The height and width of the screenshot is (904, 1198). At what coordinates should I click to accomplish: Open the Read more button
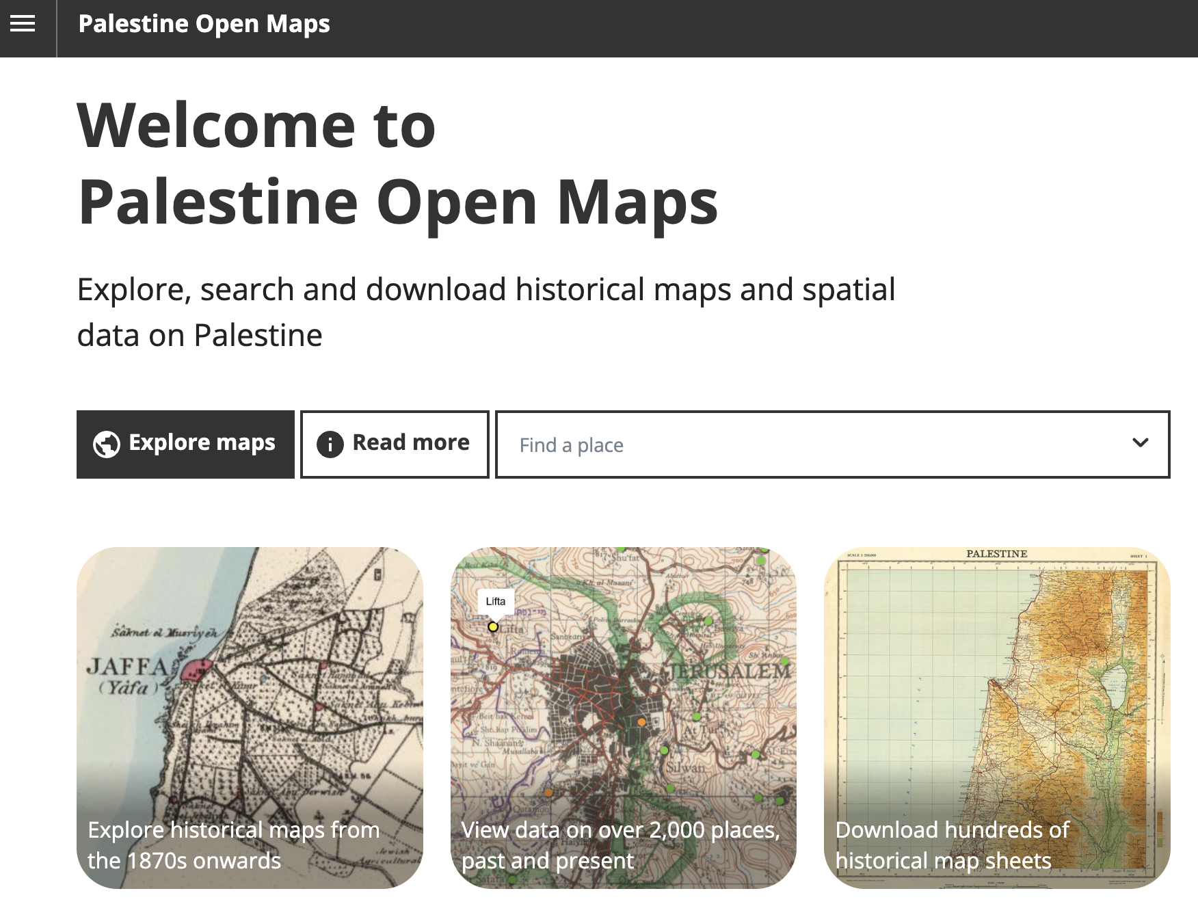click(x=395, y=444)
